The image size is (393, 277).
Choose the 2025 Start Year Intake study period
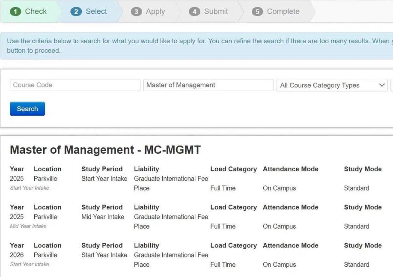[x=104, y=179]
